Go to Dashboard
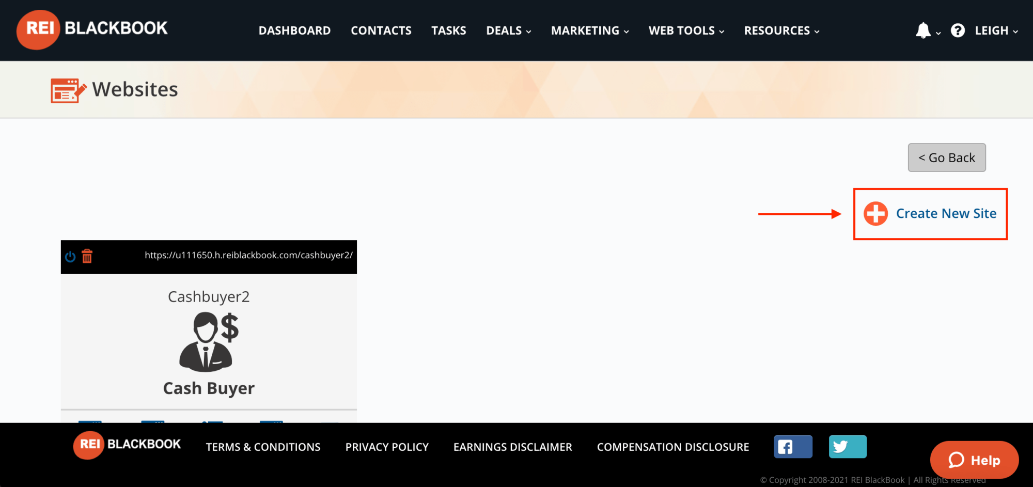 point(294,30)
